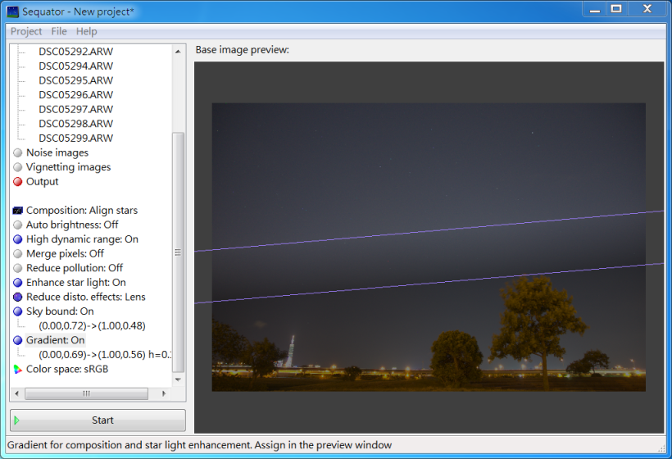
Task: Click the Sequator app icon in title bar
Action: [13, 11]
